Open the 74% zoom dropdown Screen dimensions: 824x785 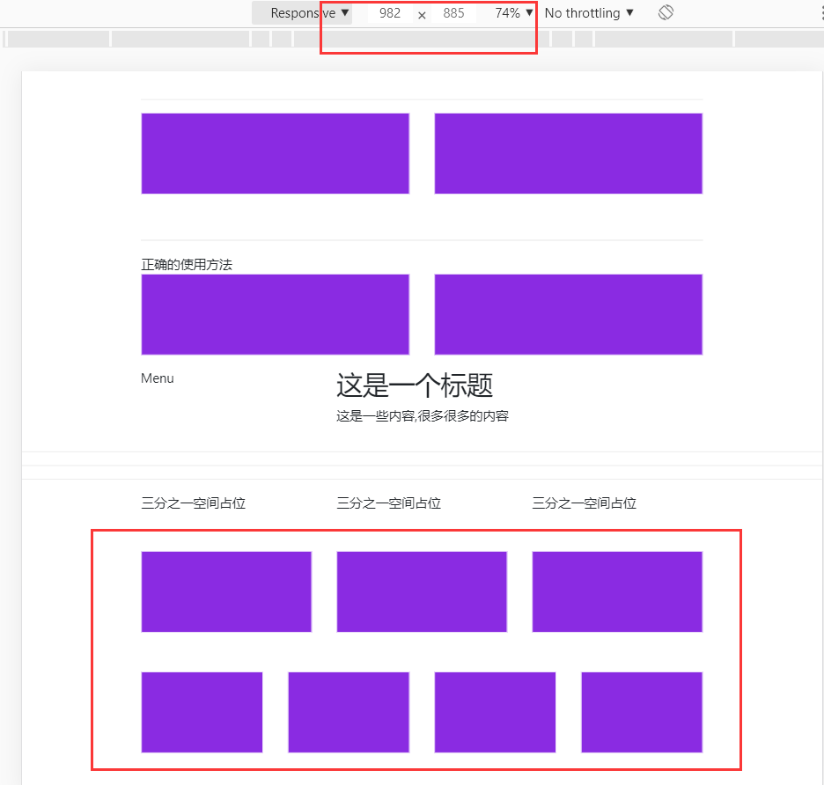513,12
